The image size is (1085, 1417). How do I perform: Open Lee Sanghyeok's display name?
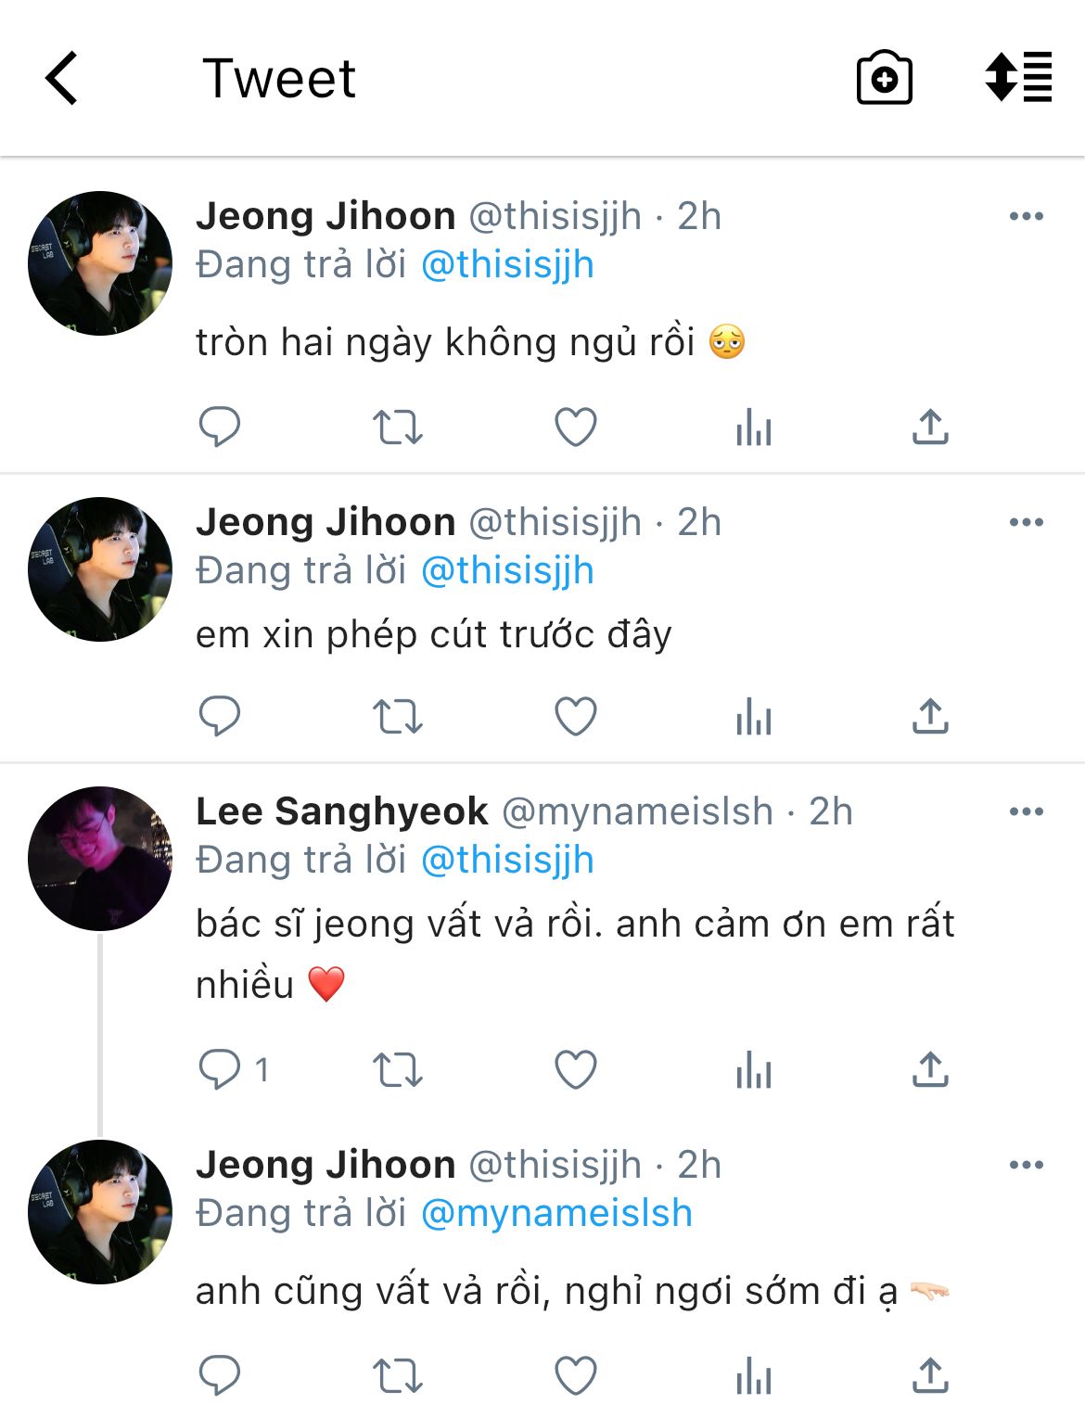click(x=341, y=812)
